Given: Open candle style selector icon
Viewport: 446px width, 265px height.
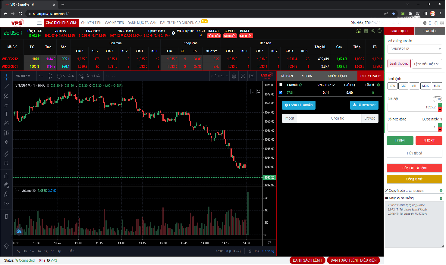Looking at the screenshot, I should tap(50, 76).
